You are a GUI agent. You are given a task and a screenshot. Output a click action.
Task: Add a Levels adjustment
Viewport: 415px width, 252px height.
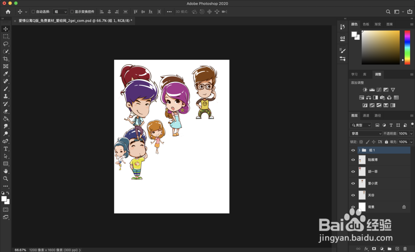tap(372, 90)
